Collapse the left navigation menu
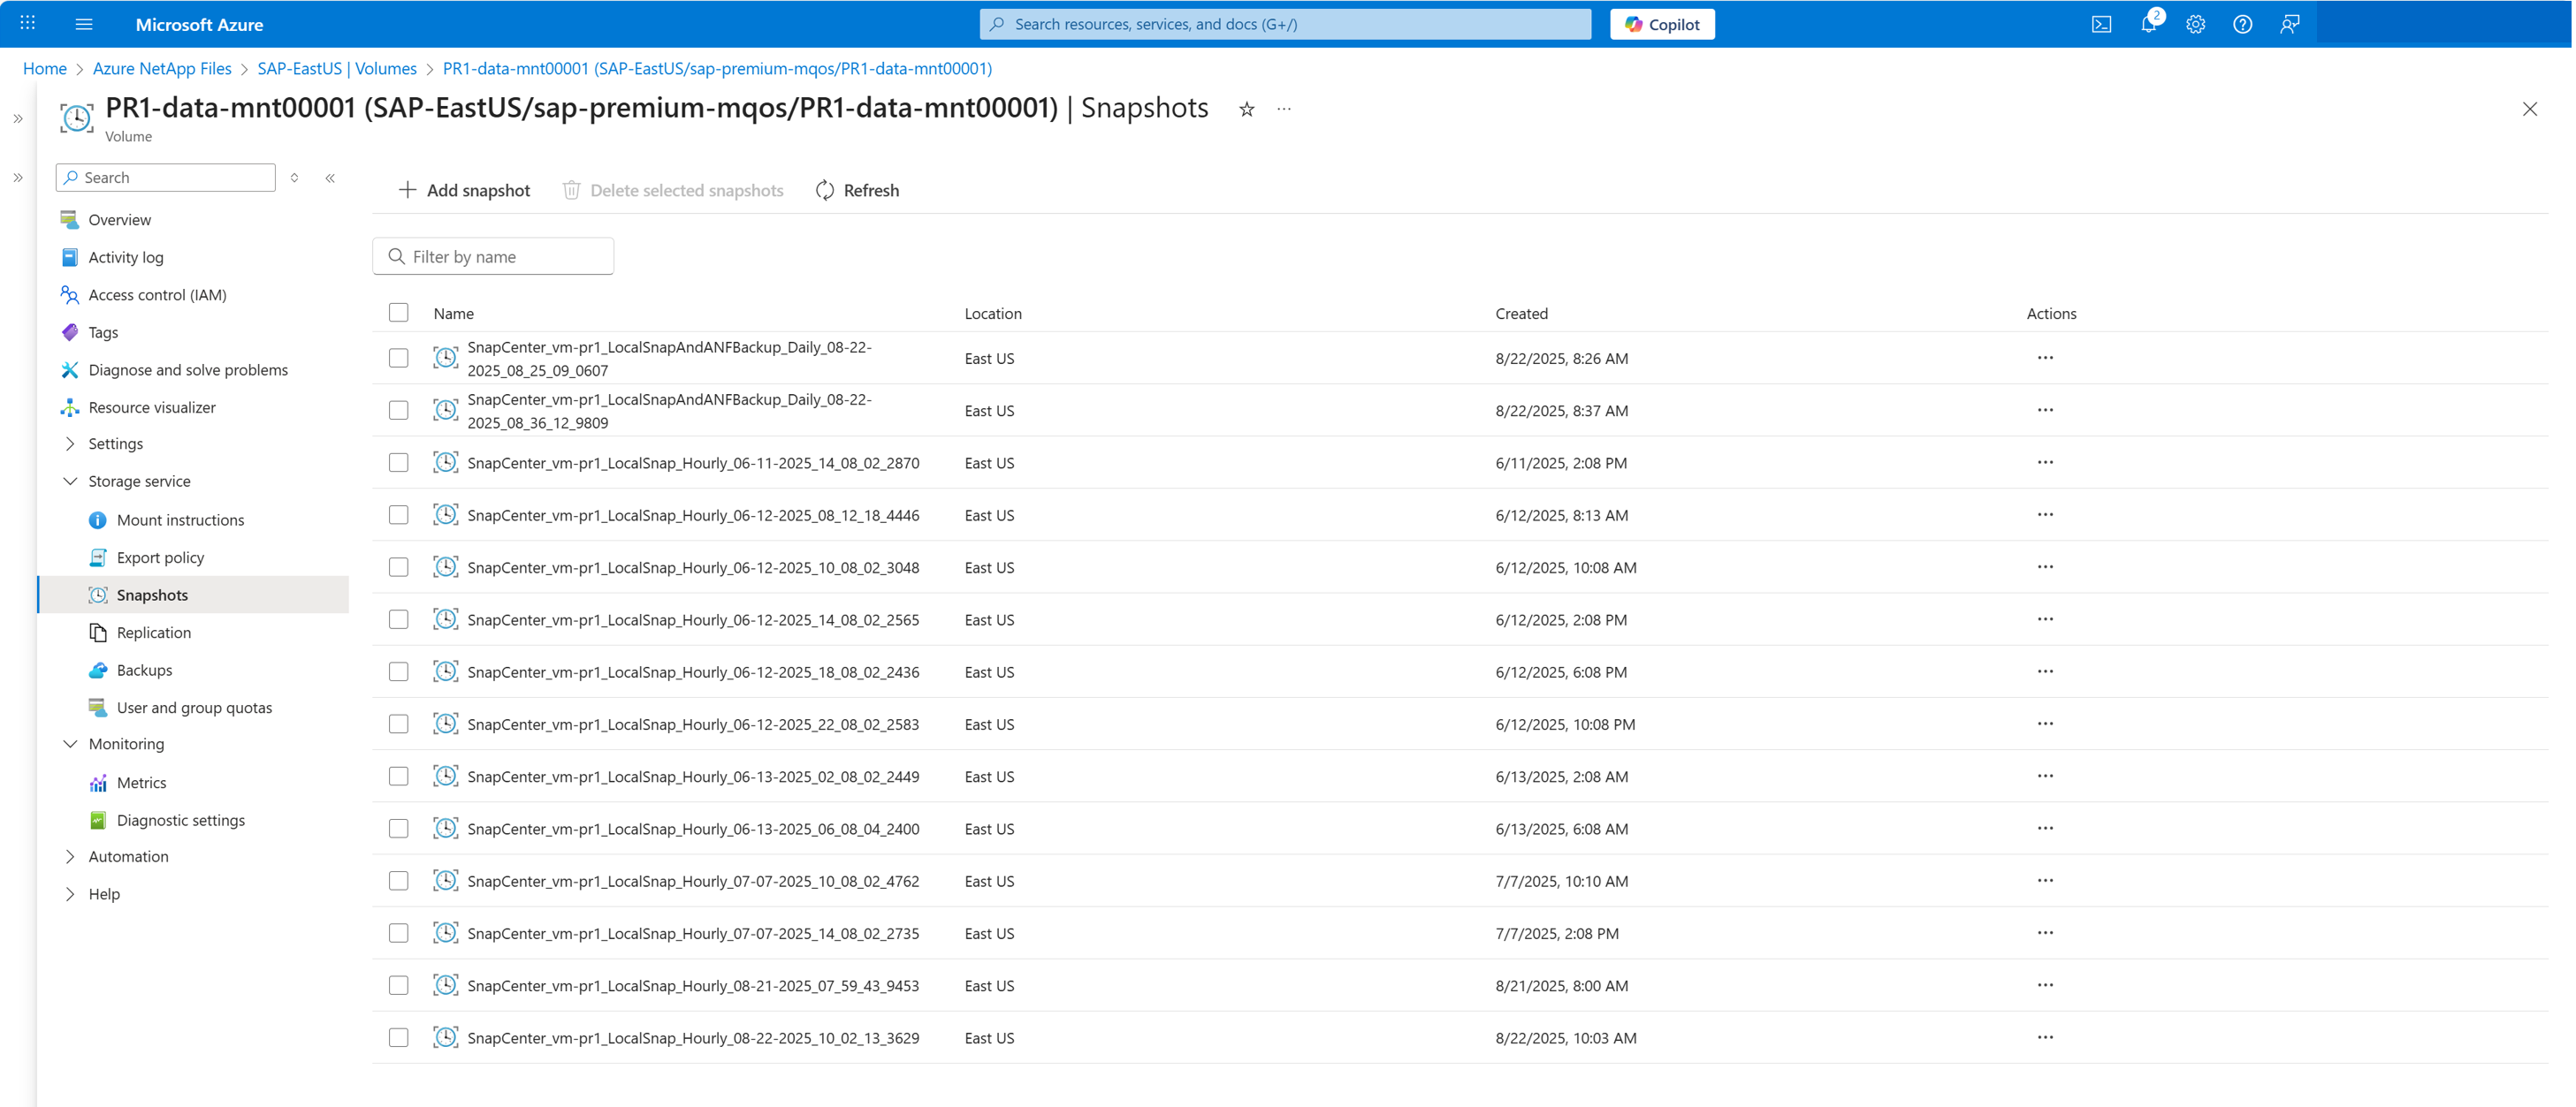 (x=330, y=178)
